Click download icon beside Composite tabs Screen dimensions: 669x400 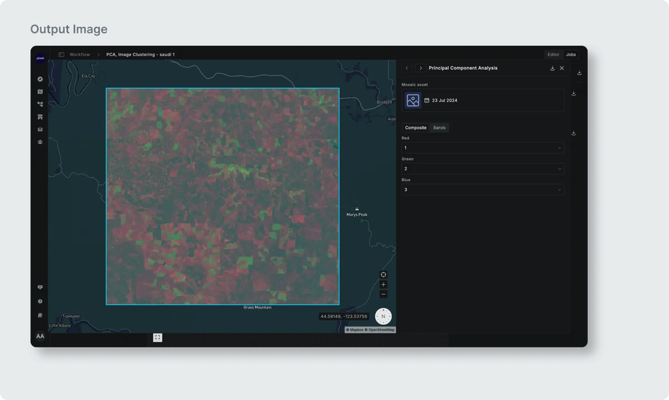click(574, 133)
